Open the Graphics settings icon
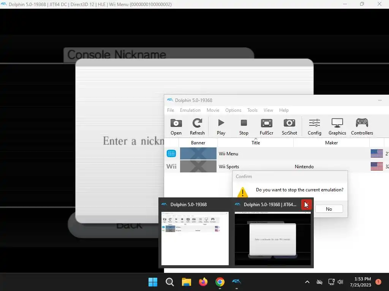Viewport: 389px width, 291px height. coord(337,127)
